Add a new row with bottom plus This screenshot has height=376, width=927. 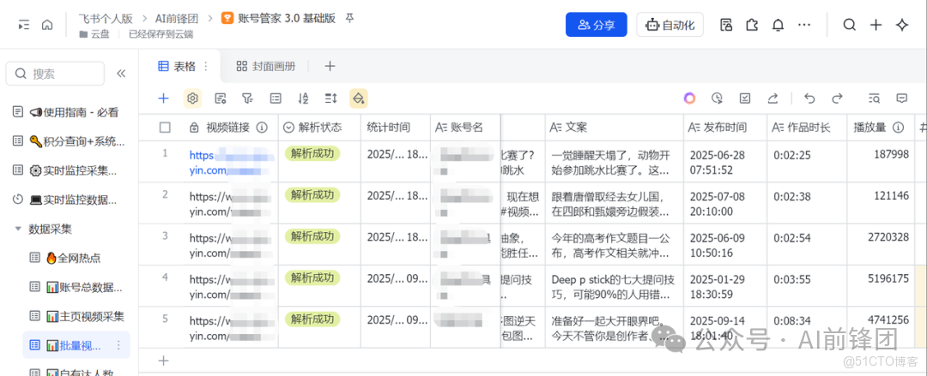click(164, 361)
